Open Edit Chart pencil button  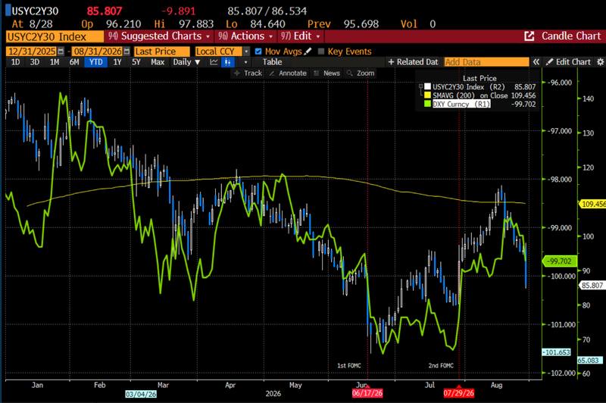click(x=568, y=62)
